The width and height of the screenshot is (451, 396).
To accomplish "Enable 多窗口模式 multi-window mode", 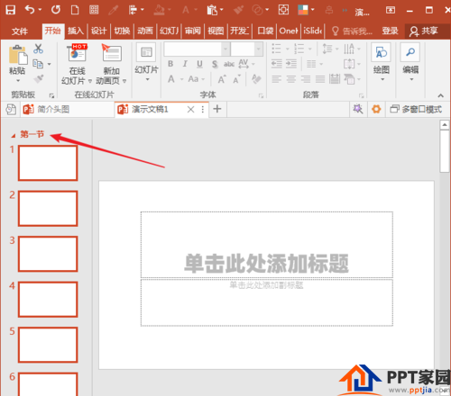I will point(416,109).
